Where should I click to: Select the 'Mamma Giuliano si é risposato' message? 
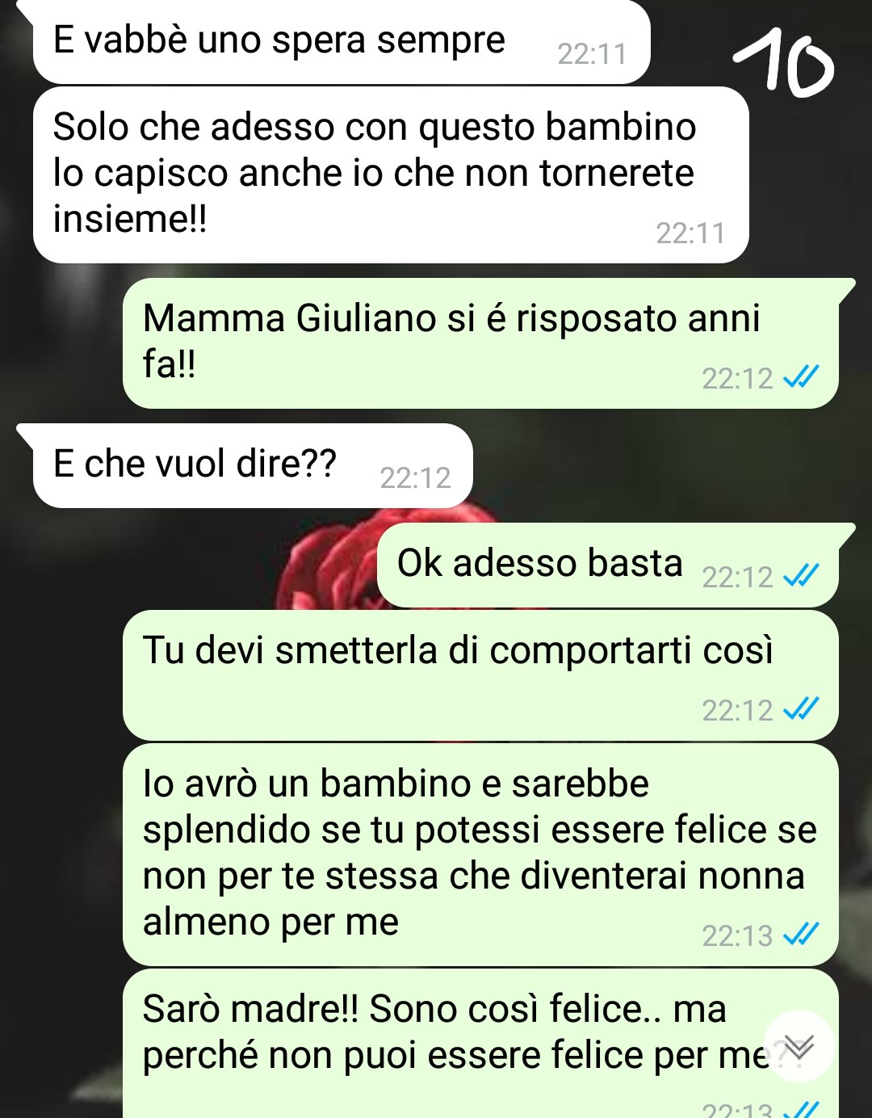[481, 343]
